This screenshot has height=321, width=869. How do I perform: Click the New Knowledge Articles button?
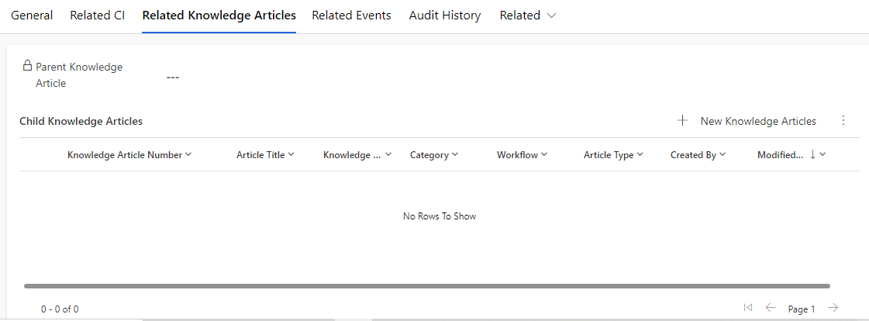tap(747, 121)
